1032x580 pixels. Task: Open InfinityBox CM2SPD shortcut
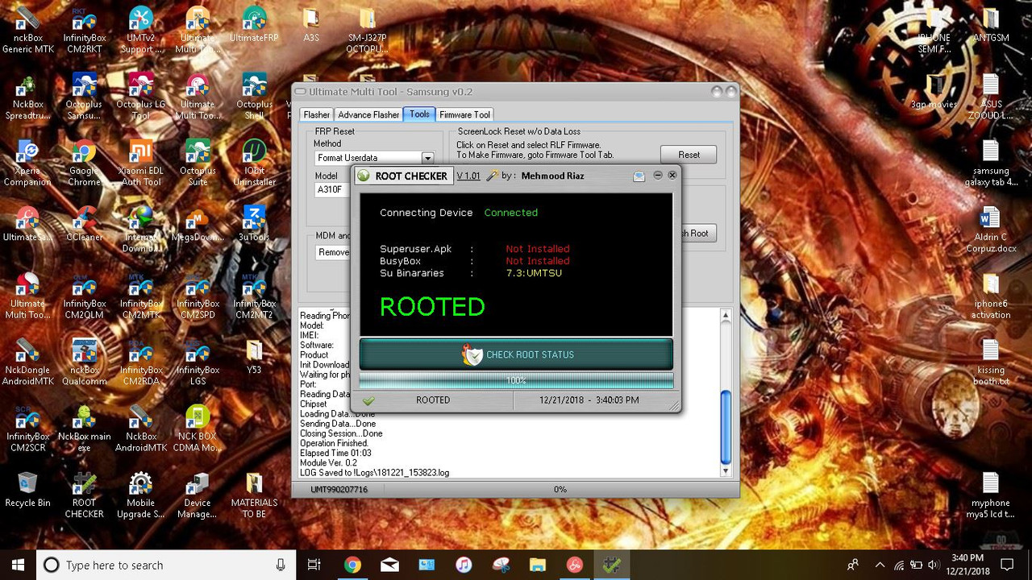click(x=198, y=296)
